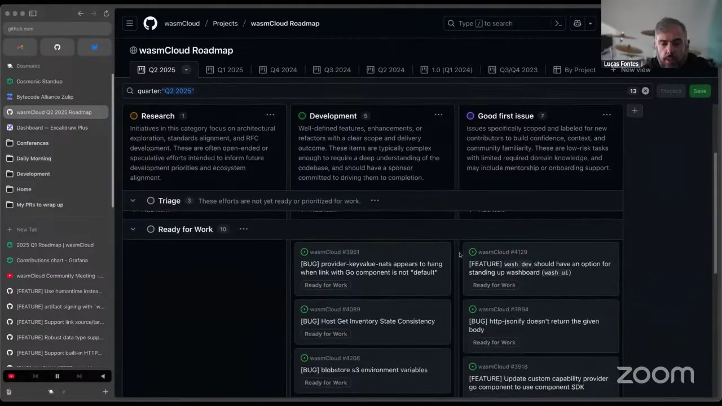Viewport: 722px width, 406px height.
Task: Open the pinned Bluesky tab
Action: (x=94, y=47)
